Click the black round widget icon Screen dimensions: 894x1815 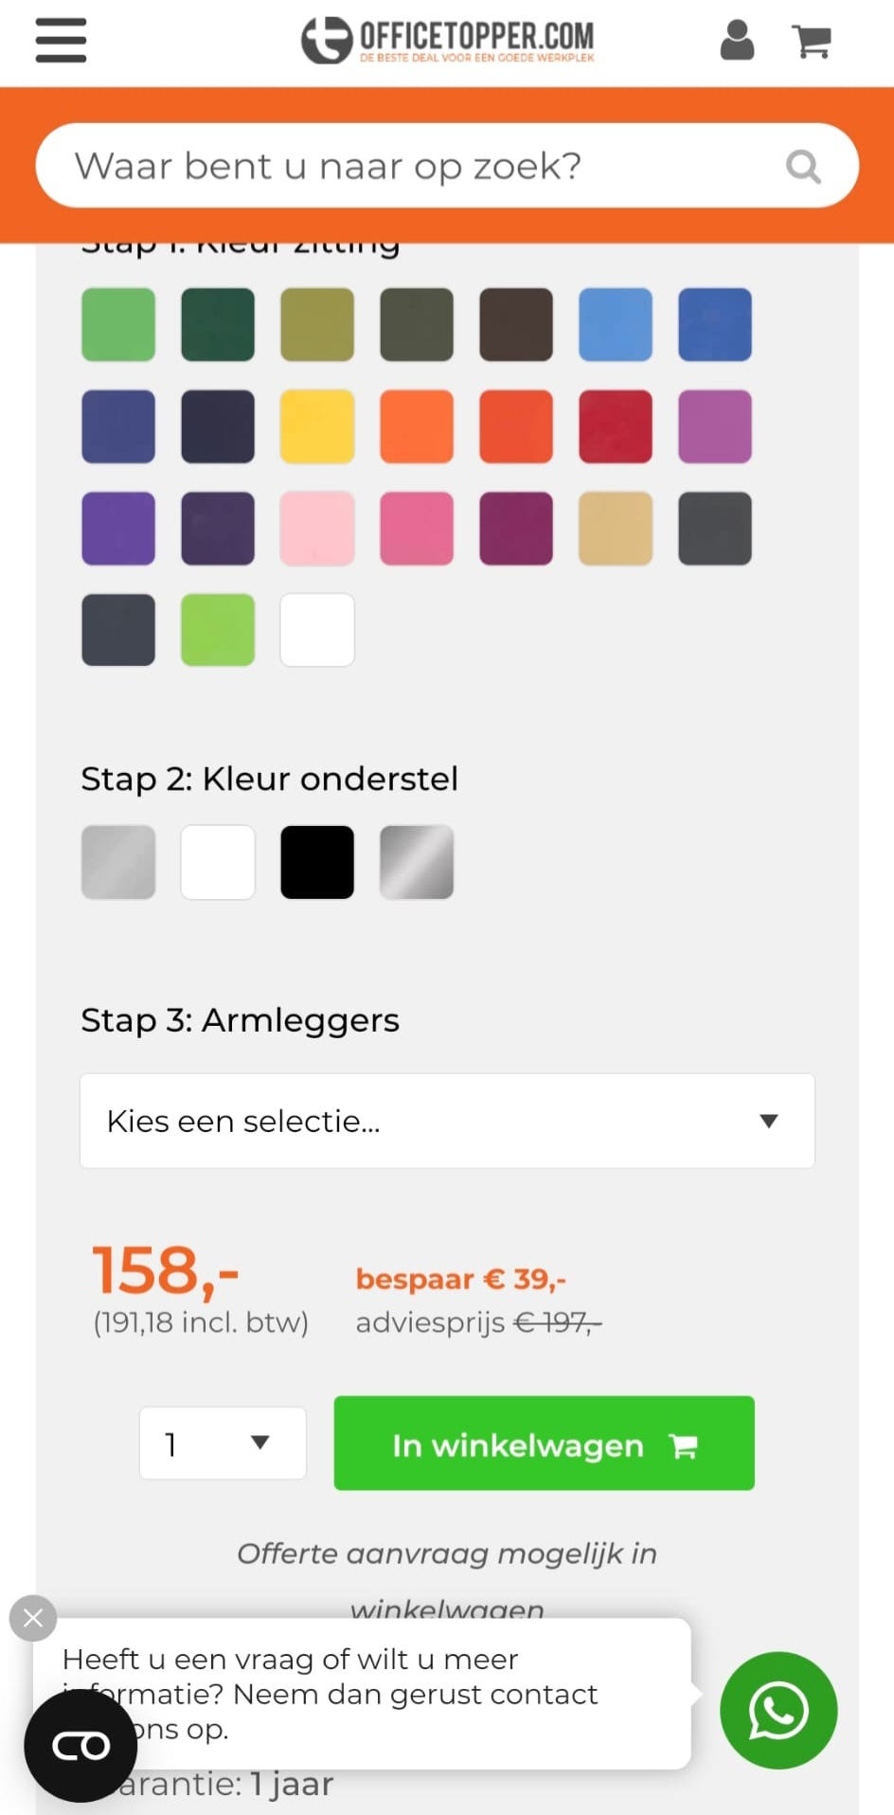[x=80, y=1745]
